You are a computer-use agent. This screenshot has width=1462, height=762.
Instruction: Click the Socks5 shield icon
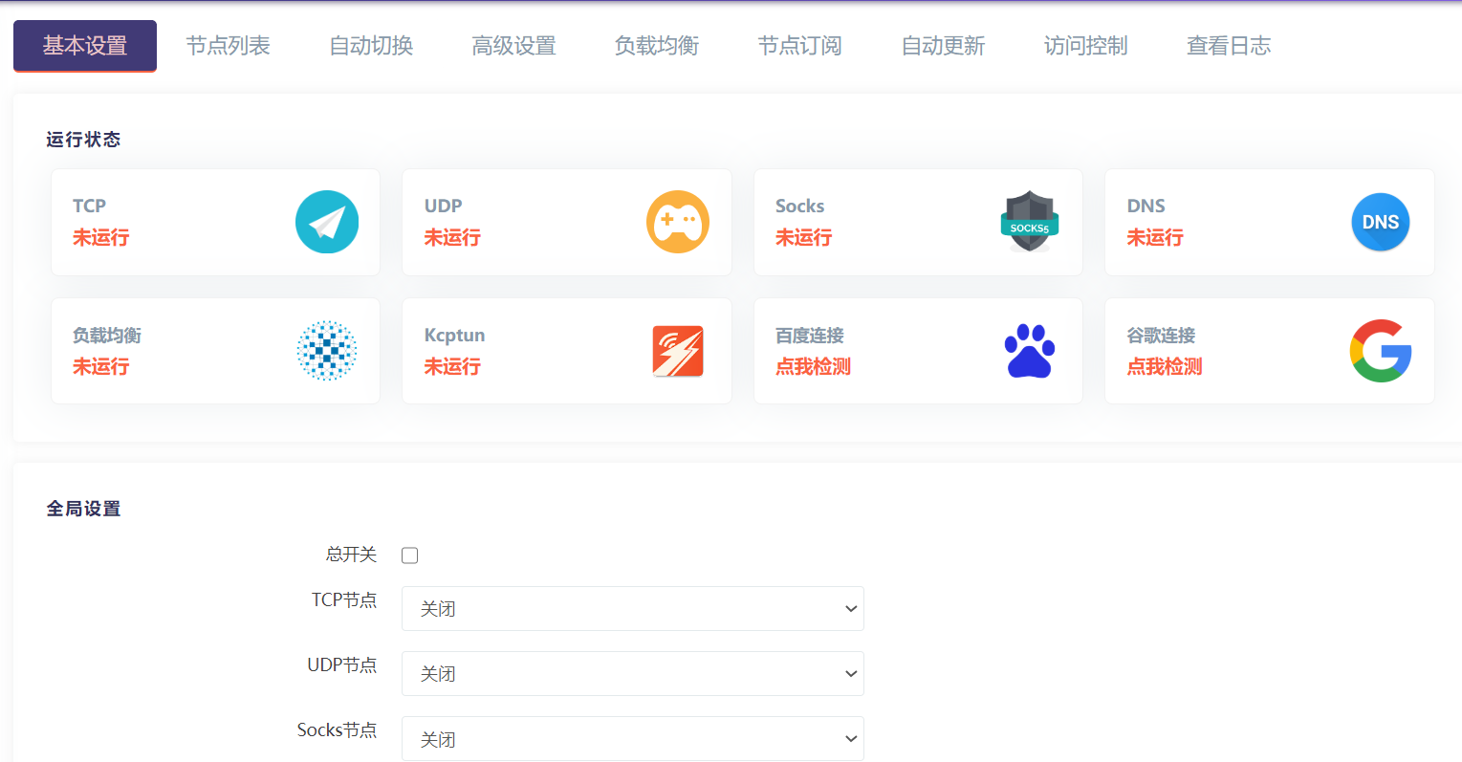click(1030, 222)
